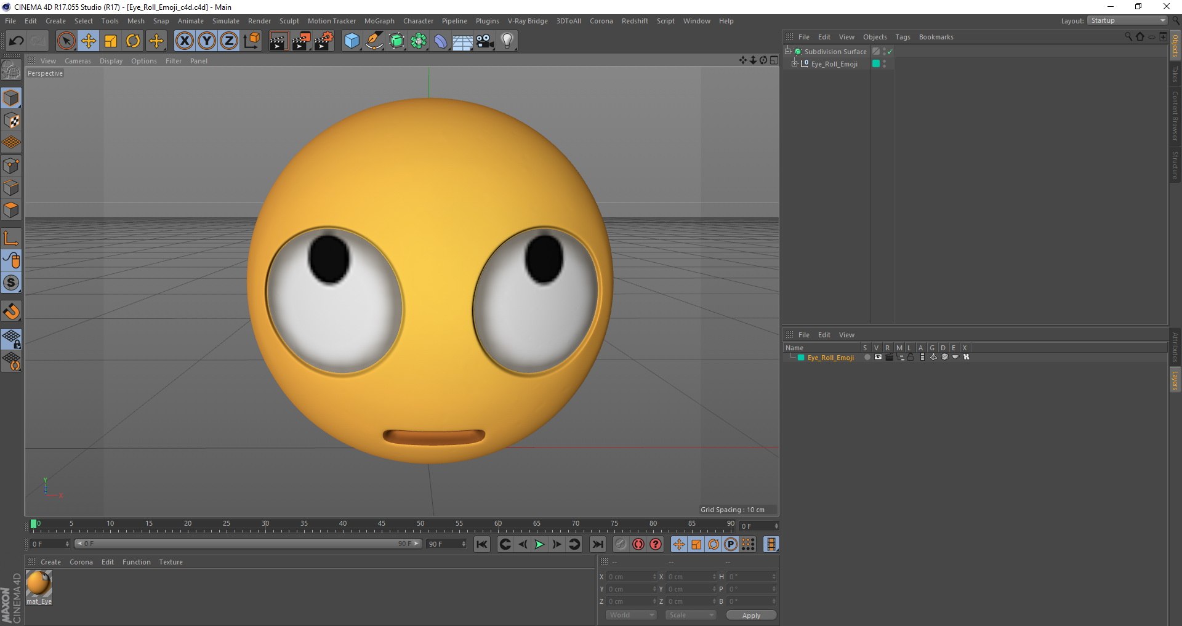Open the Bend deformer icon
1182x626 pixels.
pos(441,41)
